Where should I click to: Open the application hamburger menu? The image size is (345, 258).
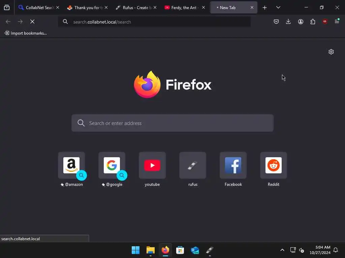[x=337, y=21]
